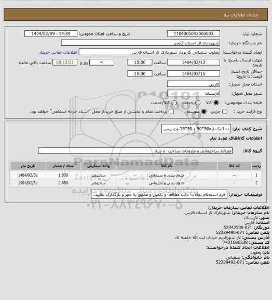Click the delivery province field فارس

click(x=194, y=84)
